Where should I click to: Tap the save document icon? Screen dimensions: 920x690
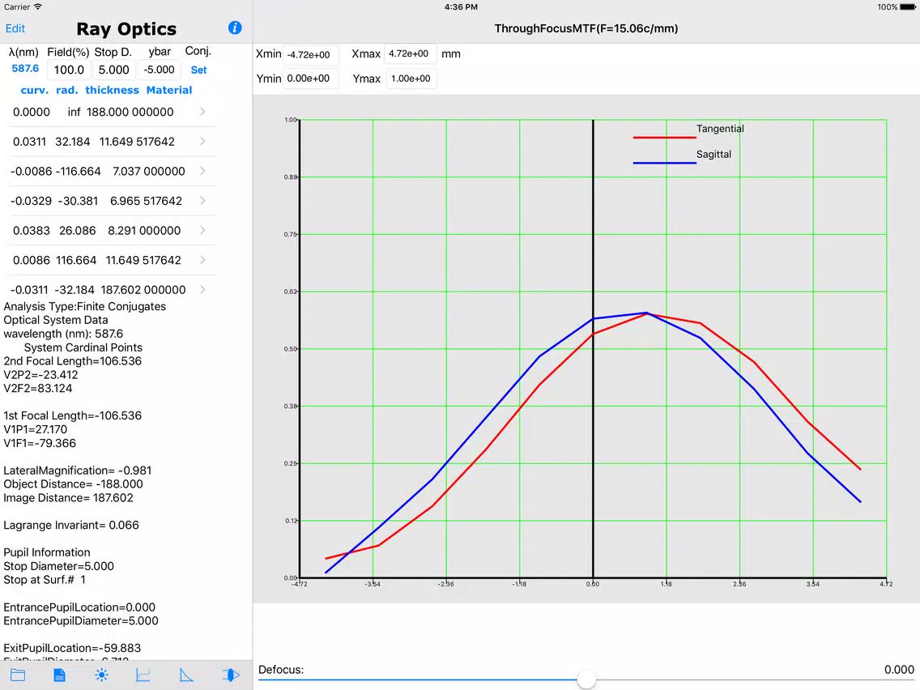pos(59,675)
